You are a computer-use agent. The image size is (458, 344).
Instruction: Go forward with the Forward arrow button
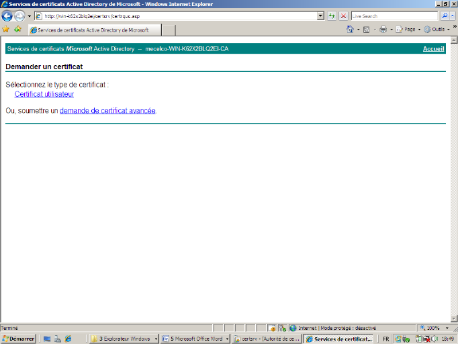(19, 16)
